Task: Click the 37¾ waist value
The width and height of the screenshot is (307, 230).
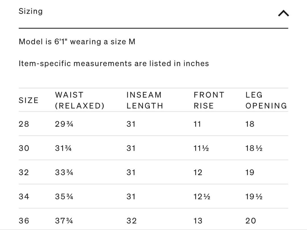Action: click(64, 221)
